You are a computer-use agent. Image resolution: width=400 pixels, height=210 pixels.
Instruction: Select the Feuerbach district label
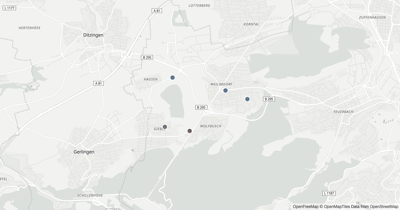343,112
